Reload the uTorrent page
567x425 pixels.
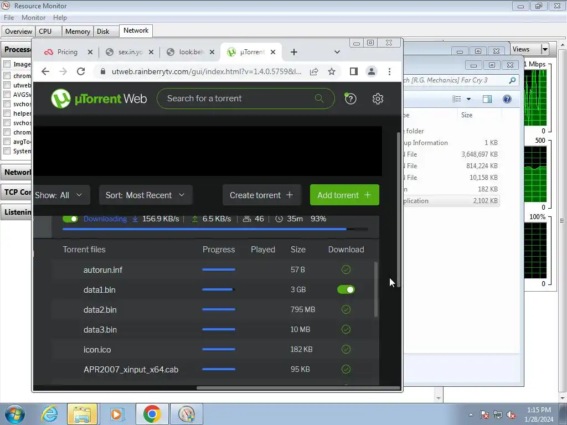point(81,71)
